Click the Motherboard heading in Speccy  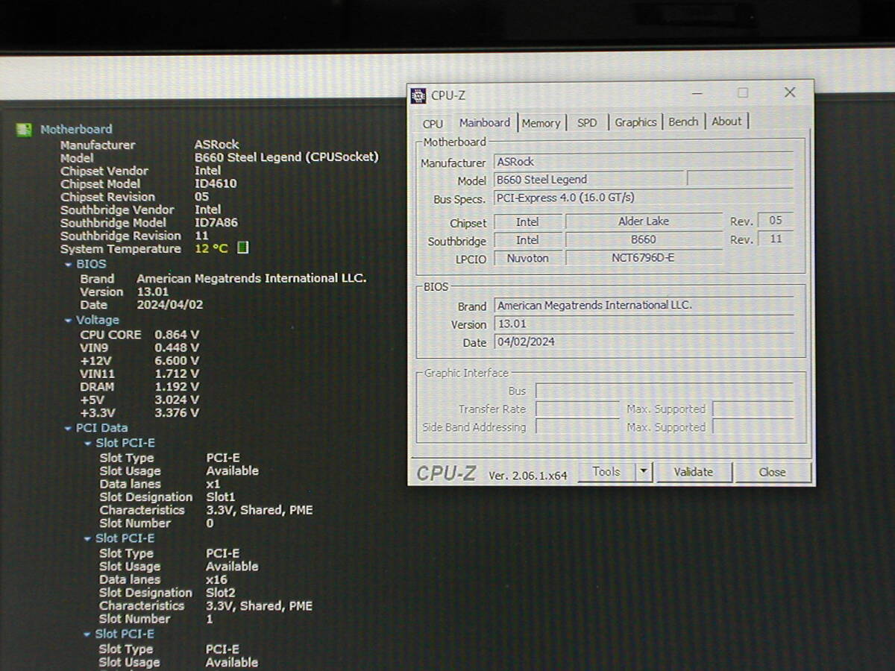pyautogui.click(x=76, y=130)
